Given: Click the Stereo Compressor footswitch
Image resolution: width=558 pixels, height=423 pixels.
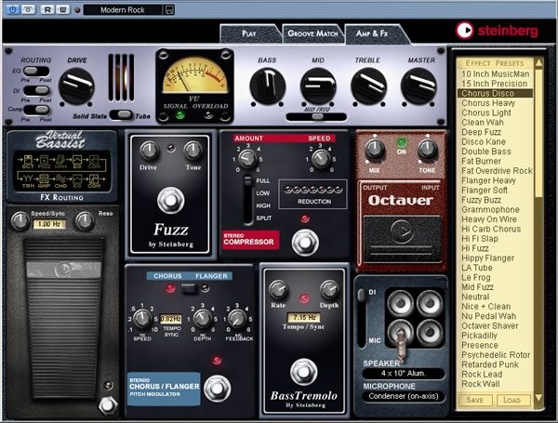Looking at the screenshot, I should pos(305,243).
